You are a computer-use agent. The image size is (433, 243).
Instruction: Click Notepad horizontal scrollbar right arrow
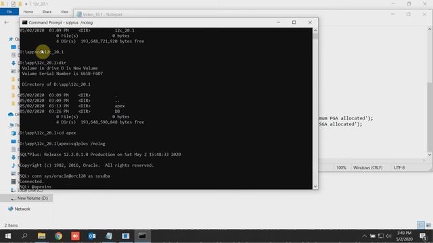424,161
